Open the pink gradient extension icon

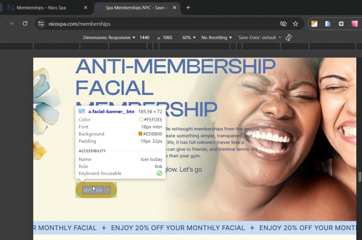[x=354, y=24]
